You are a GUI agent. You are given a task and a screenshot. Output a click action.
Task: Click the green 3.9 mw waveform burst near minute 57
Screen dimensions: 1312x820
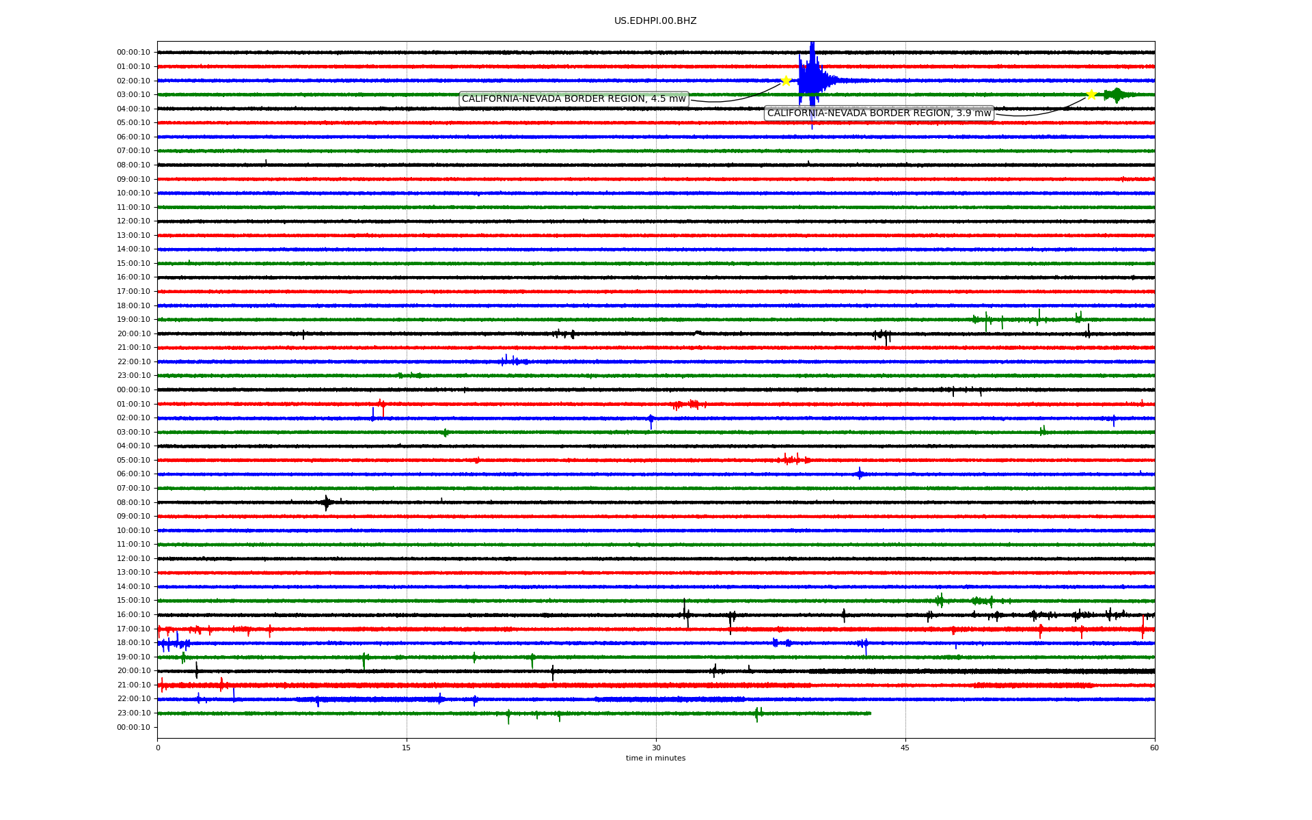[1117, 95]
